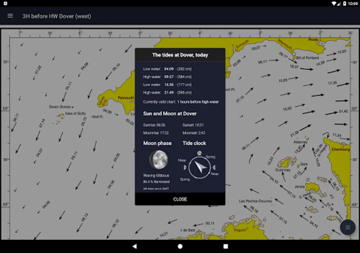360x253 pixels.
Task: Tap 'The tides at Dover, today' heading
Action: coord(180,55)
